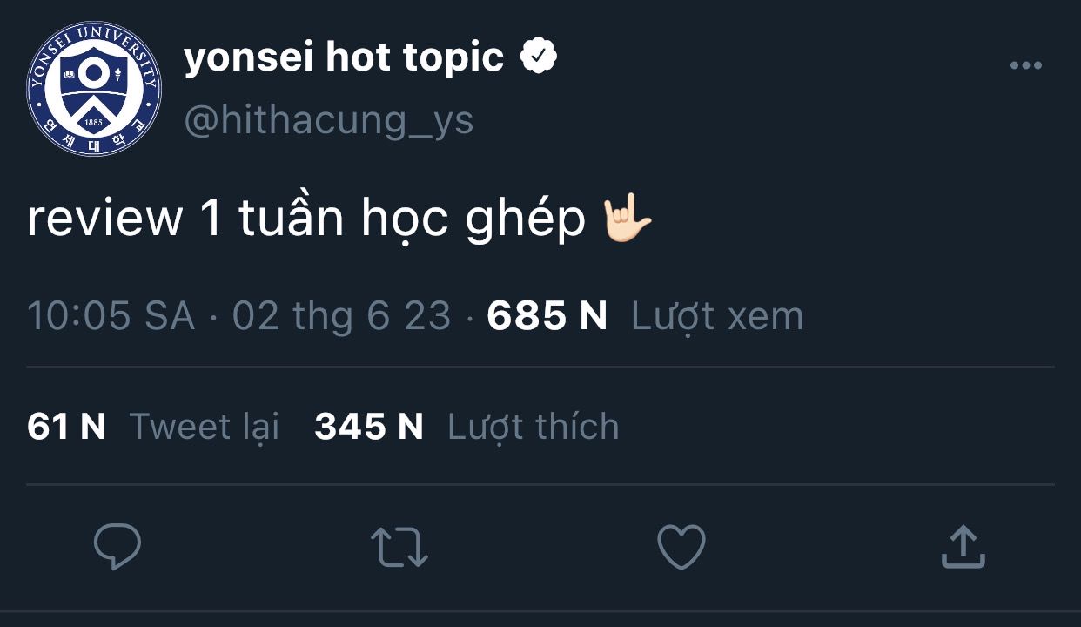1081x627 pixels.
Task: Click the 61 N retweet count
Action: click(66, 427)
